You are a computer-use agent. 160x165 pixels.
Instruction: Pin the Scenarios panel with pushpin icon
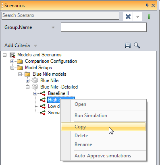tap(147, 6)
